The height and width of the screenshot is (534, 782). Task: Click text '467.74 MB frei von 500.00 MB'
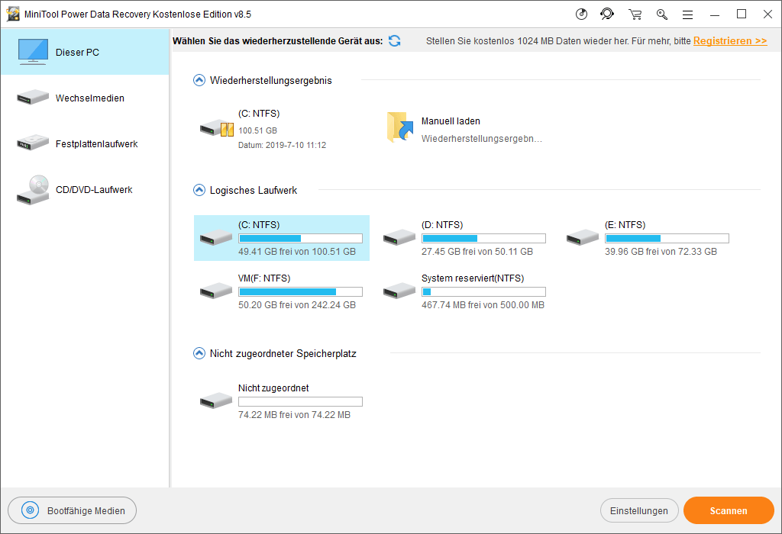point(483,305)
